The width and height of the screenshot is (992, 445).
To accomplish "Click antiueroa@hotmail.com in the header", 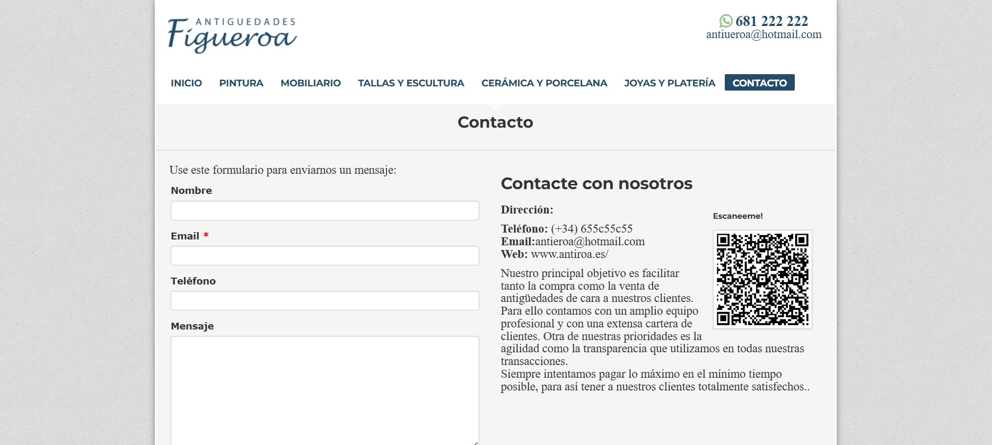I will 763,34.
